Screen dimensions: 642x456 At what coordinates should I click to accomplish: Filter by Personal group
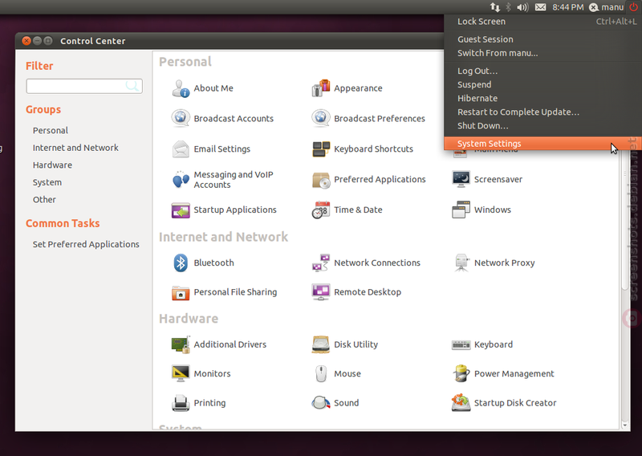click(x=51, y=131)
